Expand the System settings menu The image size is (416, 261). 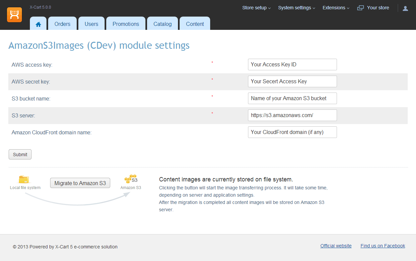click(296, 8)
